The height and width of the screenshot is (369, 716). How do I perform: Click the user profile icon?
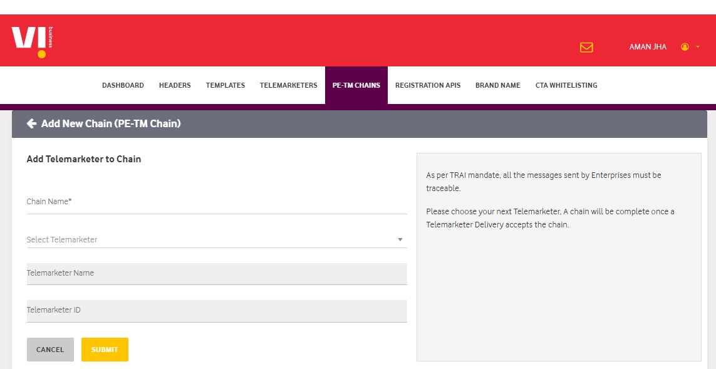[x=685, y=46]
